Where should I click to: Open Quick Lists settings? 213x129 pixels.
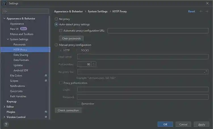pyautogui.click(x=16, y=91)
